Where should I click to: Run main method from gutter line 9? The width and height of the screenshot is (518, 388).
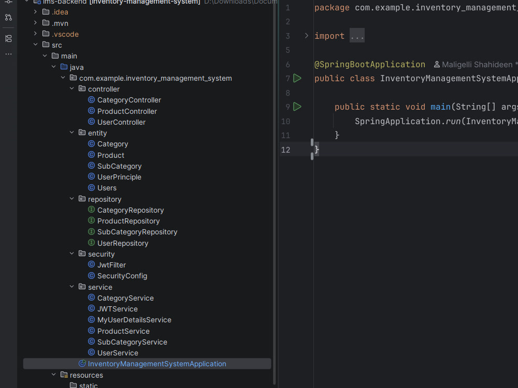tap(297, 107)
